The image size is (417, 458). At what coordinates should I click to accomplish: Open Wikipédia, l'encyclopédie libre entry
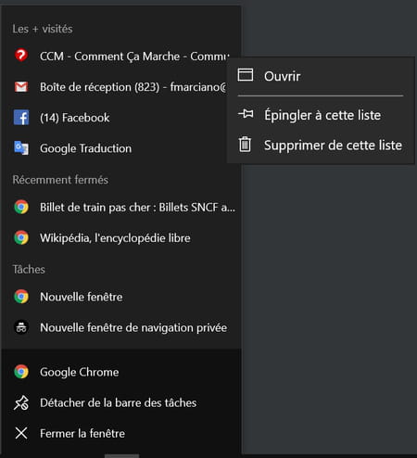pos(121,237)
